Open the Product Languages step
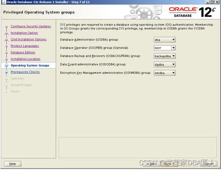This screenshot has height=170, width=221. [x=25, y=46]
